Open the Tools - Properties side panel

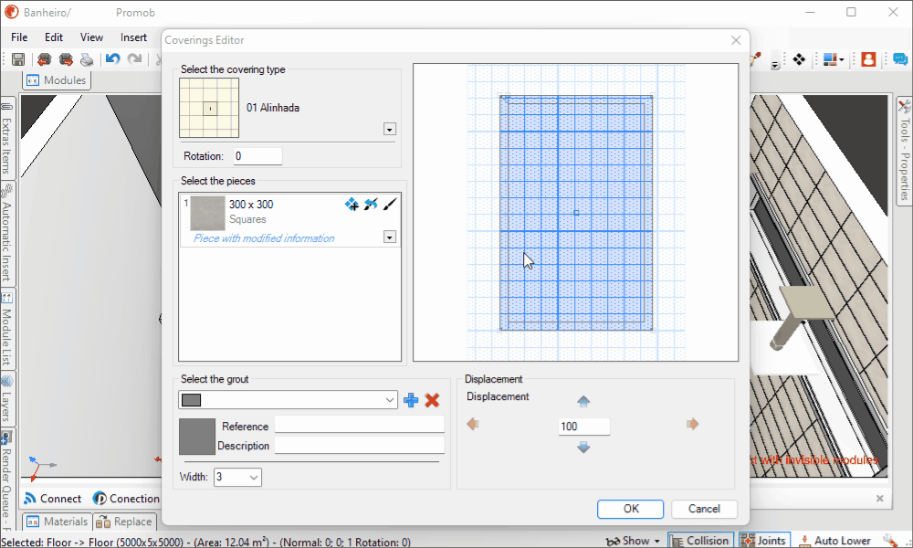click(904, 151)
